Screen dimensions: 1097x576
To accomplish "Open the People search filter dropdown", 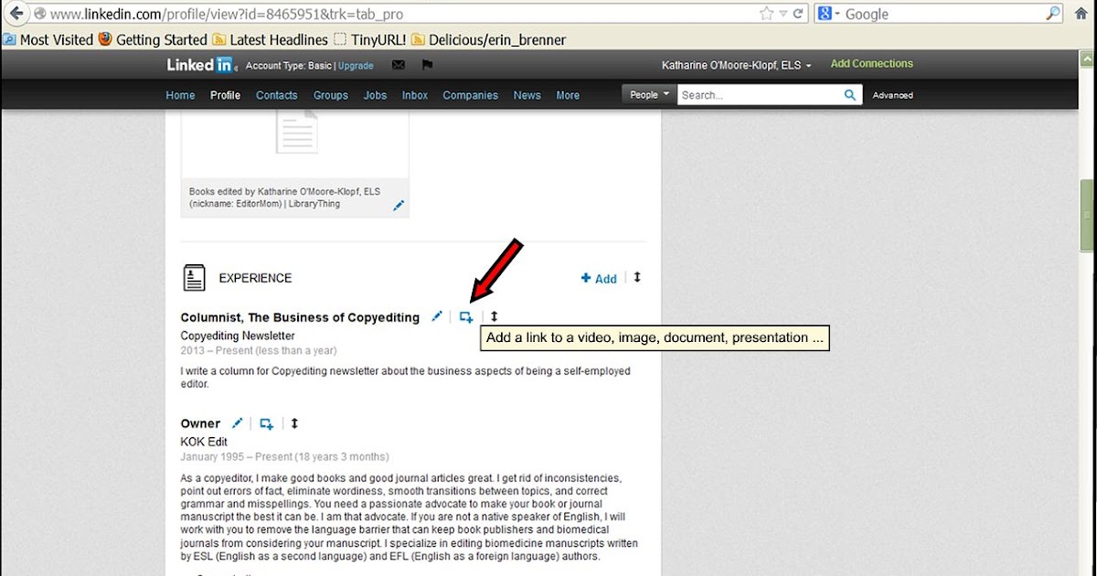I will tap(647, 95).
